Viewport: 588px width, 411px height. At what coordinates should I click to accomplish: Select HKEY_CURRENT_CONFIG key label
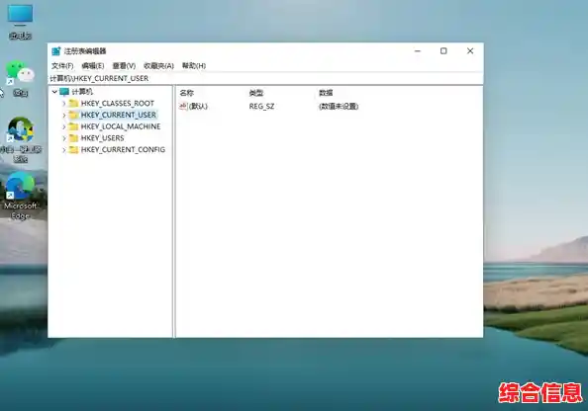point(123,150)
